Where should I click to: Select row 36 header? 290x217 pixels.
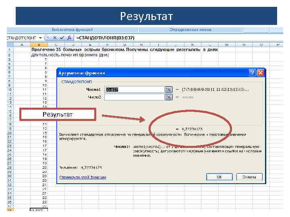point(9,202)
